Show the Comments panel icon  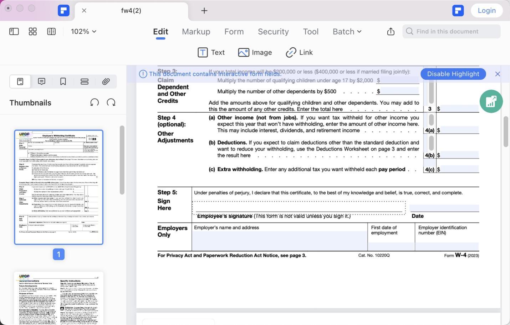(x=42, y=81)
